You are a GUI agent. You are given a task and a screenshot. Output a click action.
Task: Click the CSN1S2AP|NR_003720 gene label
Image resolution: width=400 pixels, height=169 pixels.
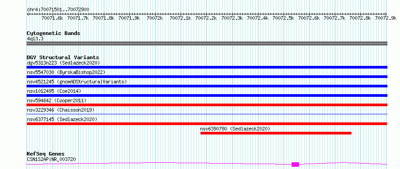click(51, 160)
